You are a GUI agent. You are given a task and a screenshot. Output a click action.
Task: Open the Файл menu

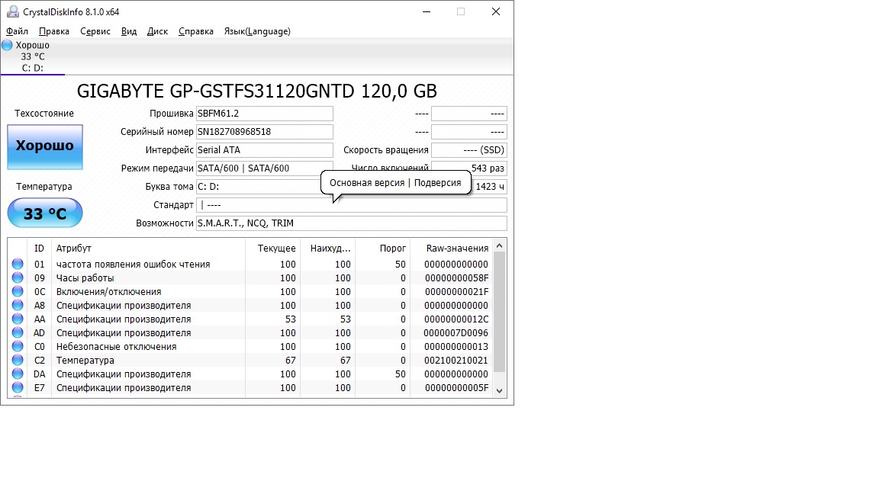17,31
